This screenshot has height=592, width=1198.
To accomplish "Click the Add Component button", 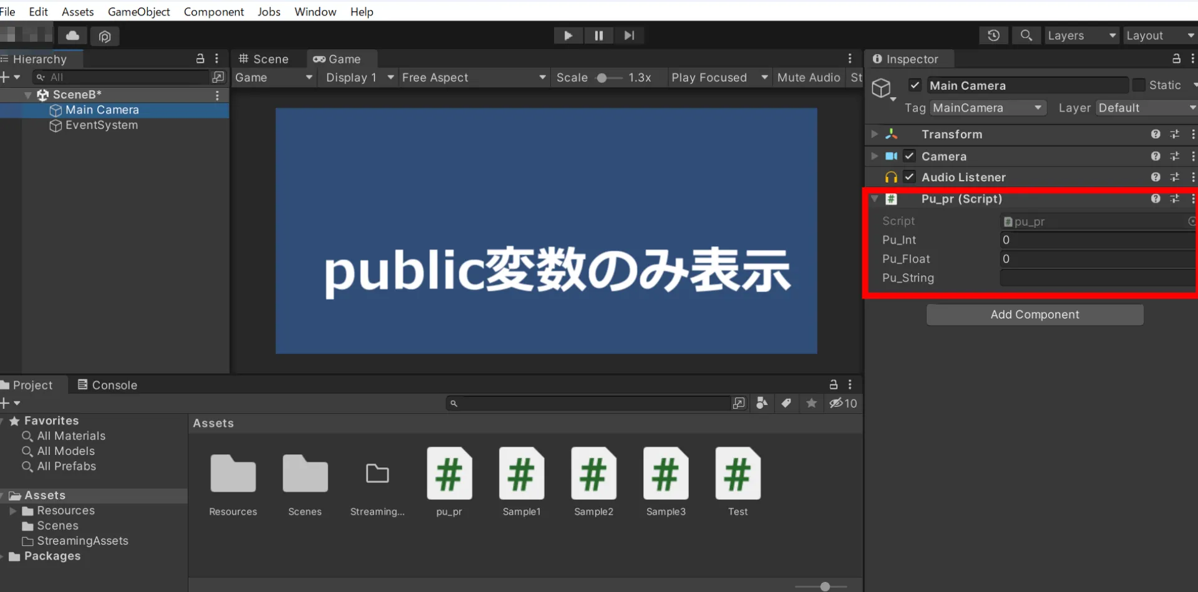I will pos(1035,315).
